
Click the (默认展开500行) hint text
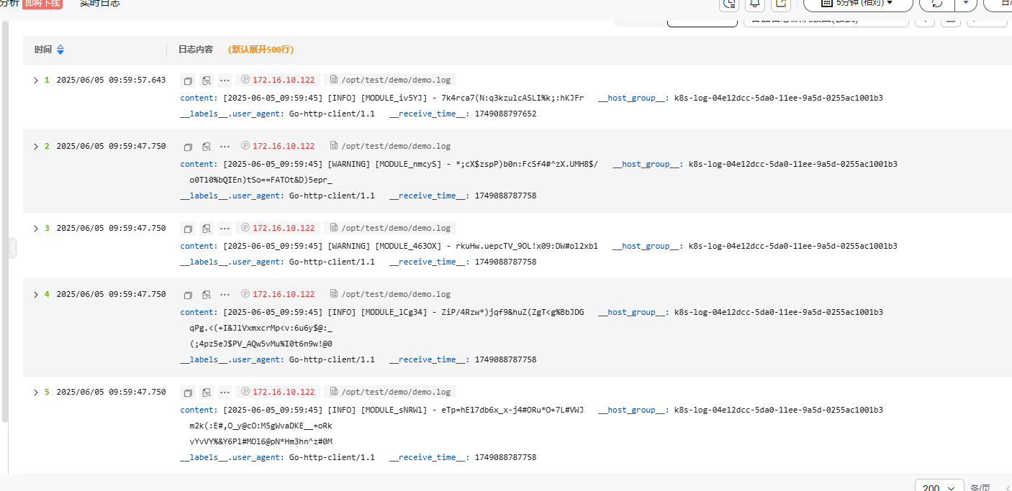[x=261, y=50]
